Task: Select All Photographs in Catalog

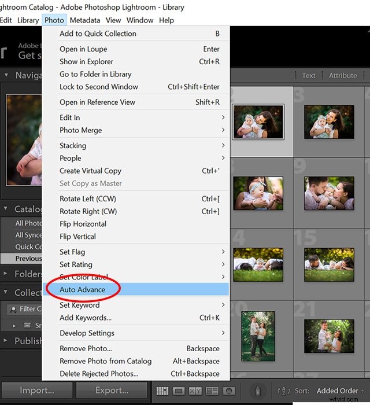Action: [21, 223]
